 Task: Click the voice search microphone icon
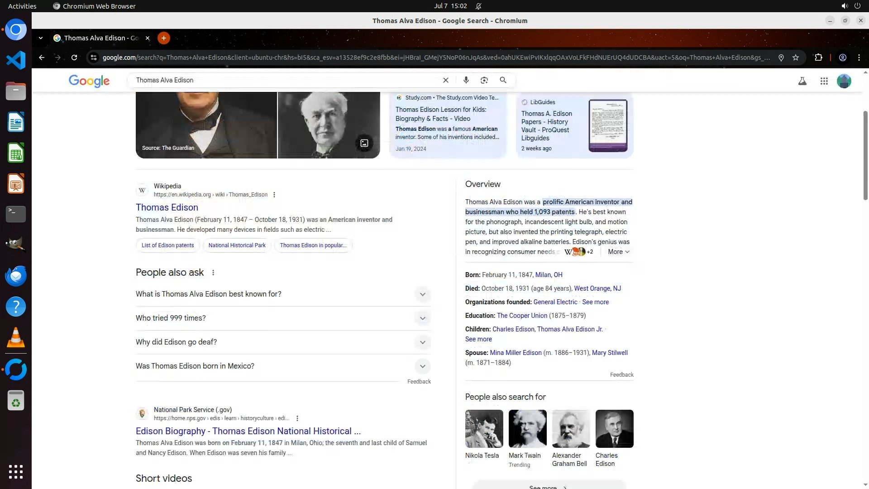pos(466,80)
